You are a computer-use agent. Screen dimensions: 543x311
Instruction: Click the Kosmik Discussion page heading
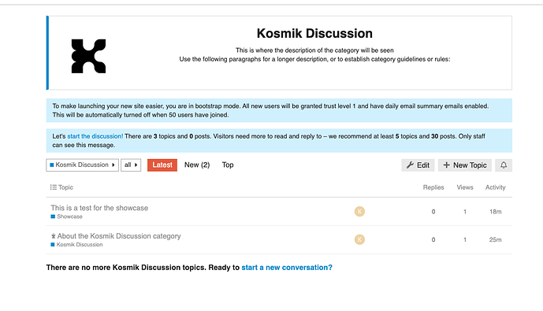(314, 34)
